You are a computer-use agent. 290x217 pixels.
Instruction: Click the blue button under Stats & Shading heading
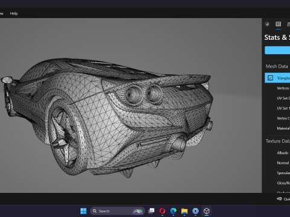coord(277,50)
